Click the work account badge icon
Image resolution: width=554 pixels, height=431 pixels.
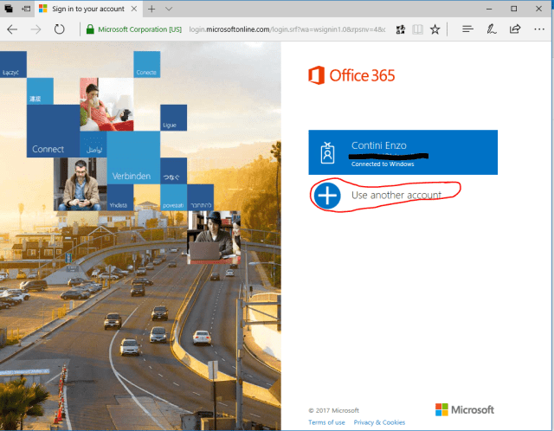pos(327,152)
